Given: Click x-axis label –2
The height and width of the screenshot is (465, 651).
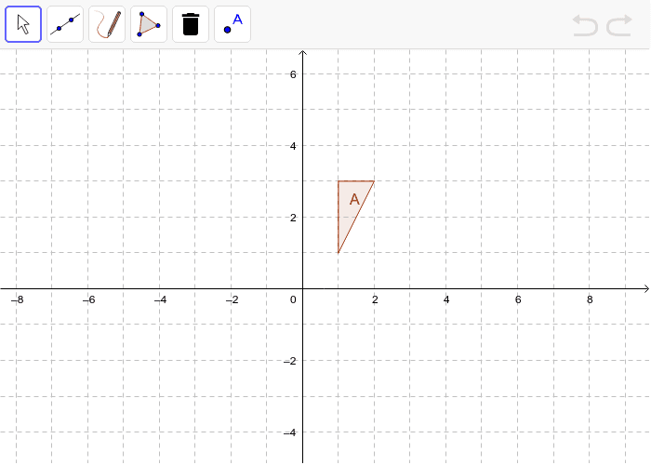Looking at the screenshot, I should point(232,299).
